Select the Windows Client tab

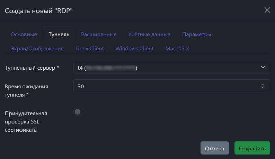[134, 49]
